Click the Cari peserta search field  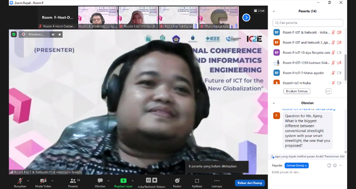[x=308, y=23]
